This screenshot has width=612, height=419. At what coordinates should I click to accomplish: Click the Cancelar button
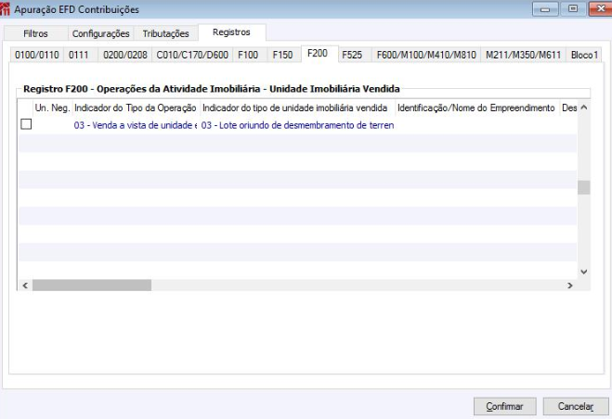576,407
